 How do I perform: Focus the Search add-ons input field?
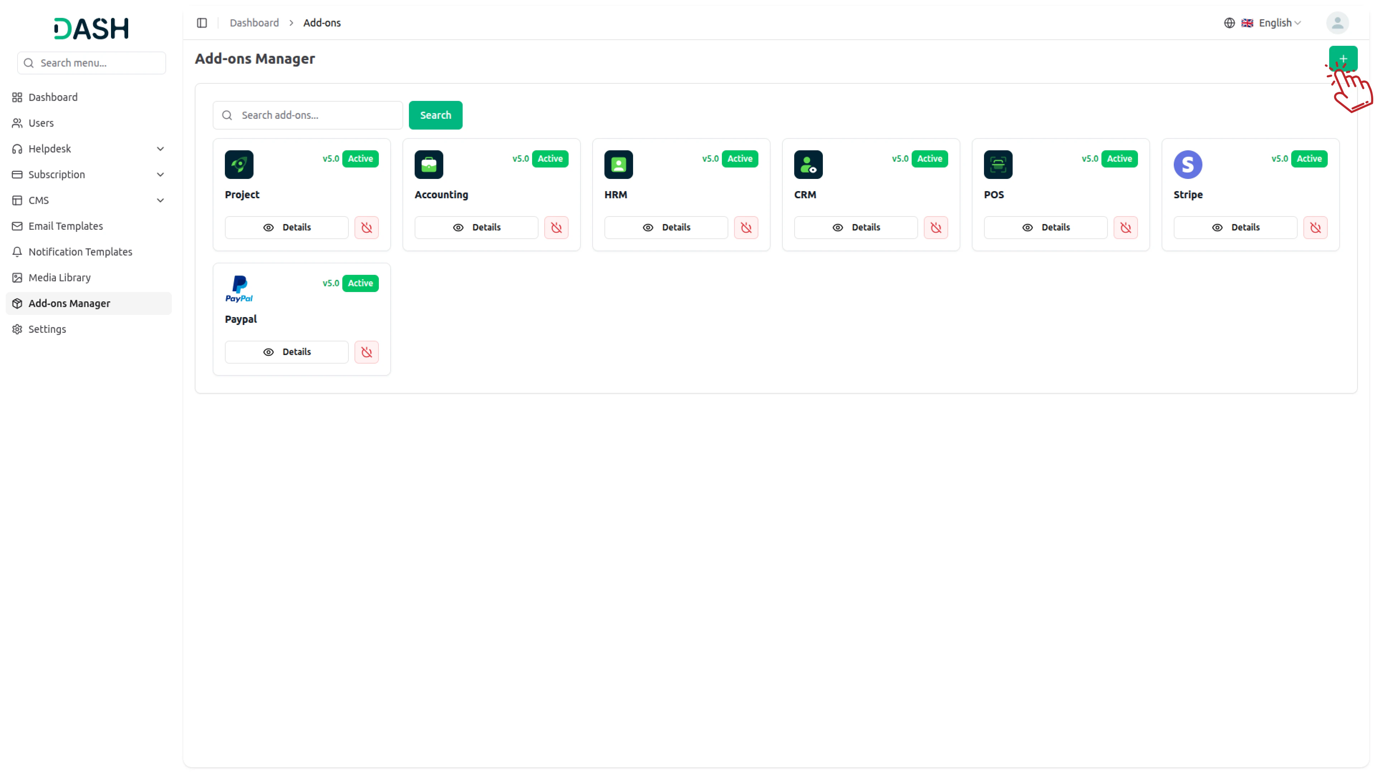coord(308,115)
